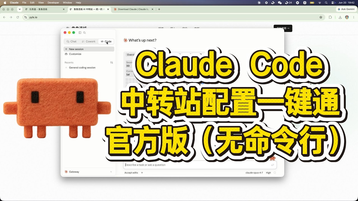Image resolution: width=358 pixels, height=201 pixels.
Task: Switch to the 鱼鱼连线 AI 中转站 tab
Action: click(89, 9)
